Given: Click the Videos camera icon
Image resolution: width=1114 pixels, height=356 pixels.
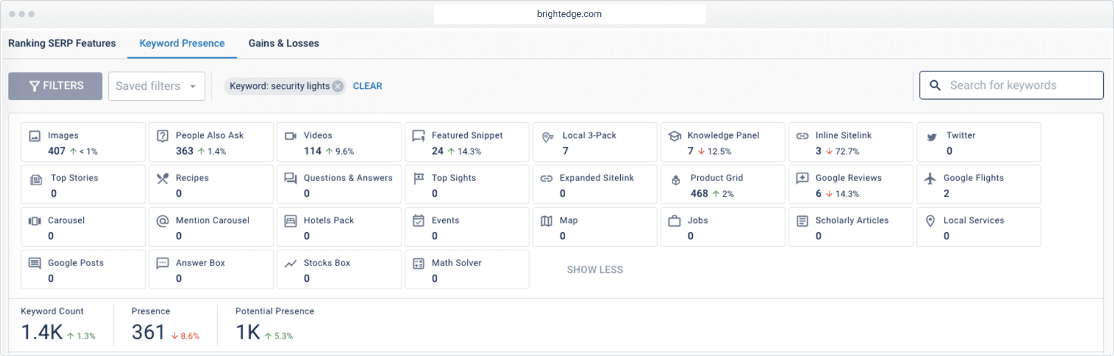Looking at the screenshot, I should pos(291,136).
